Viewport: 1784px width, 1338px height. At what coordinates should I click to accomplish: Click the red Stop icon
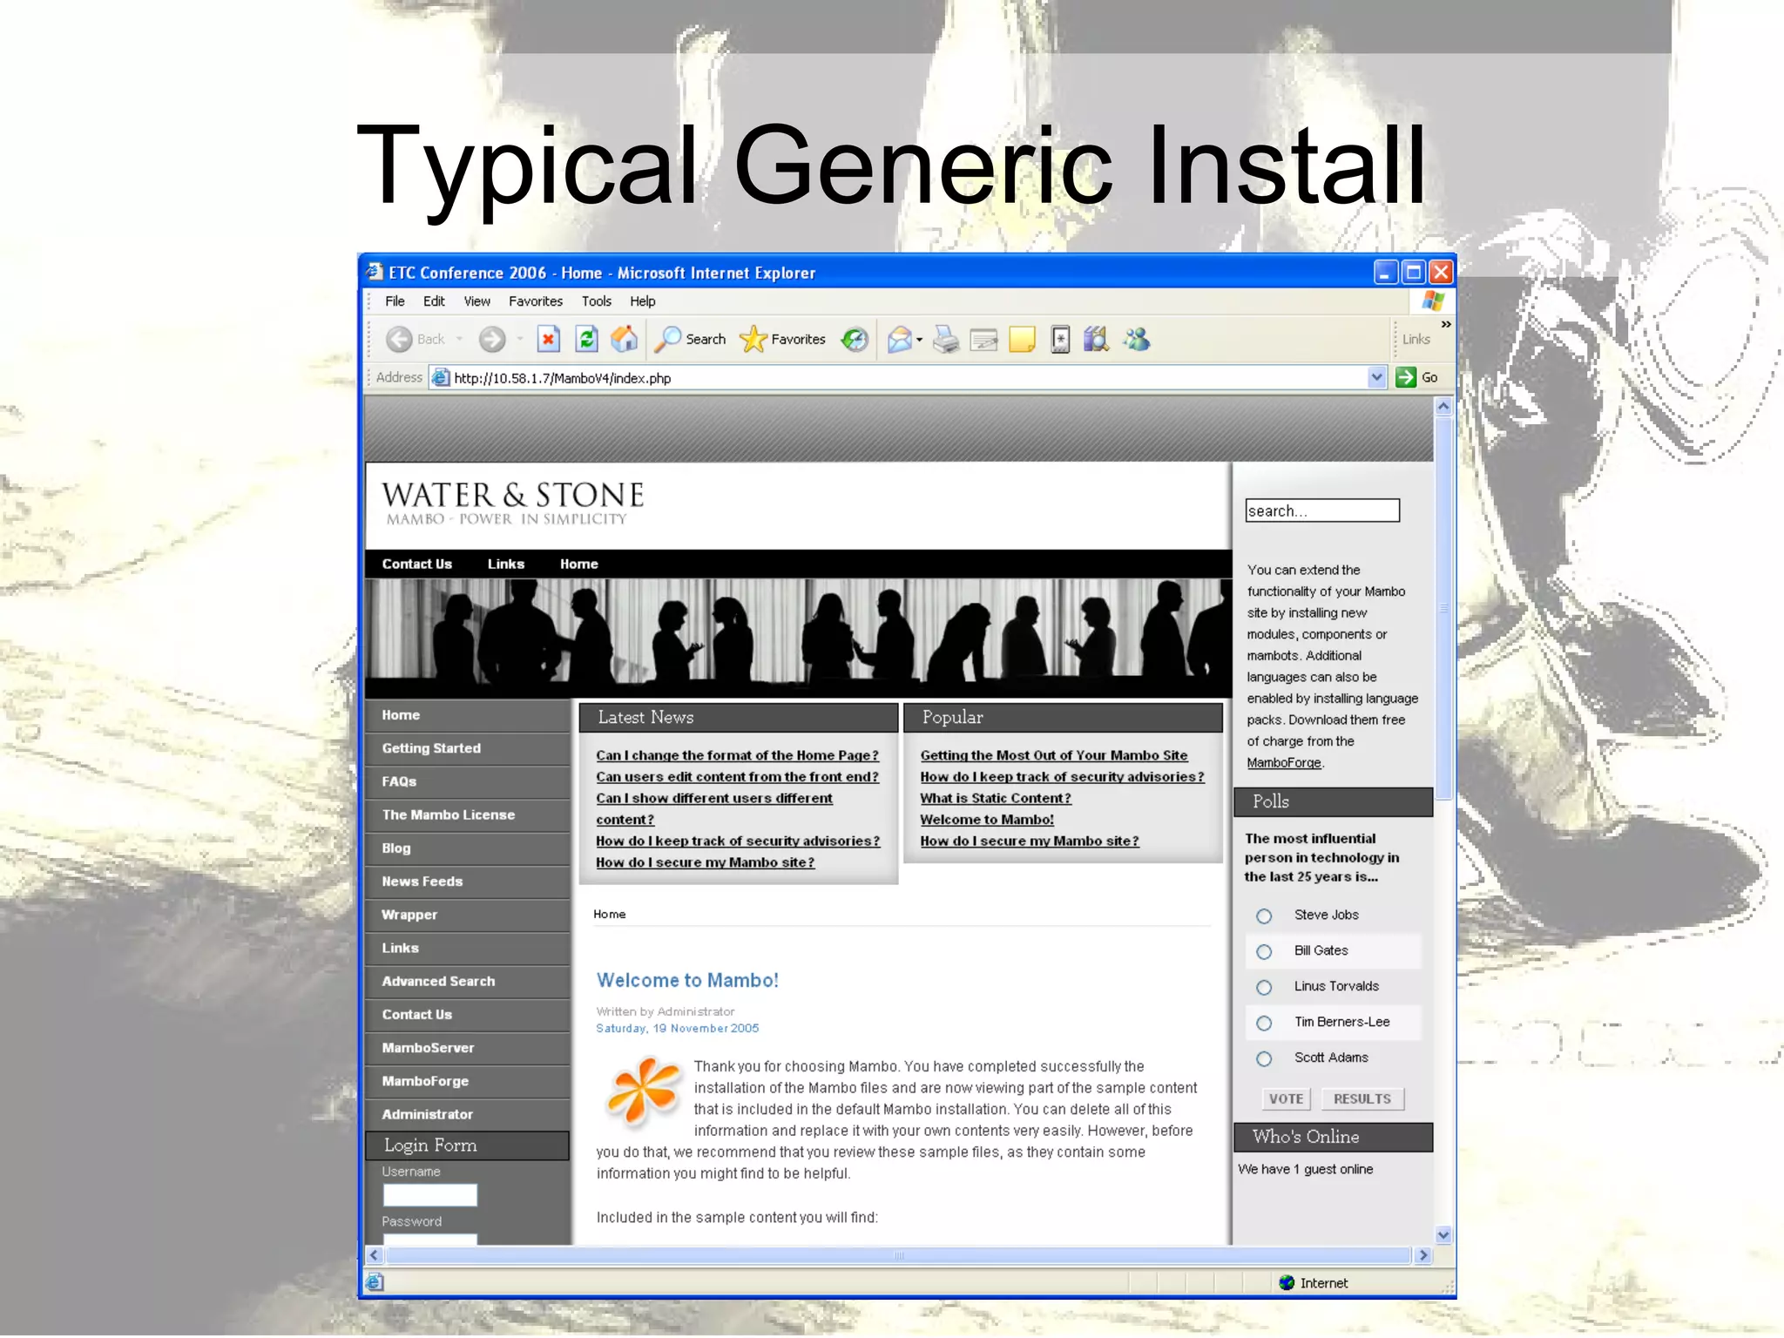tap(548, 340)
